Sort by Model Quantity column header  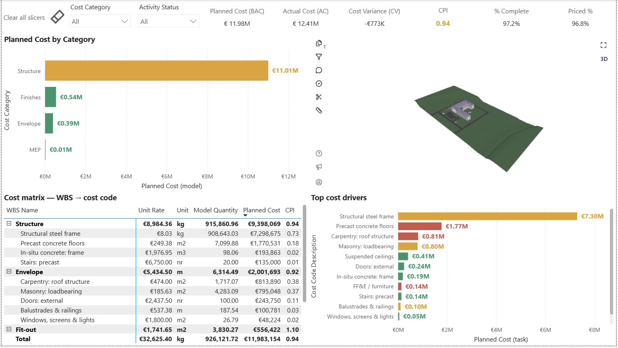pos(216,210)
